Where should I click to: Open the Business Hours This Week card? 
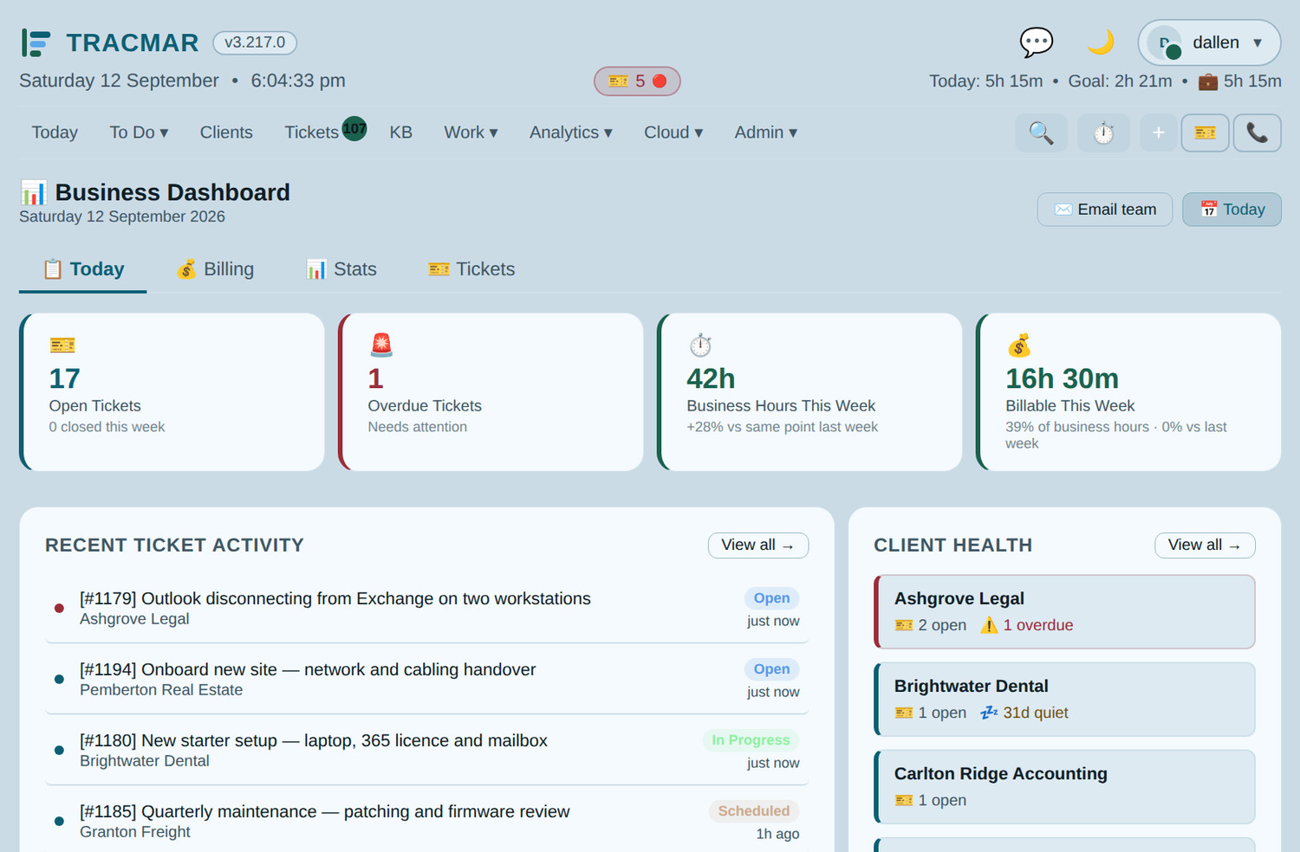(x=809, y=392)
